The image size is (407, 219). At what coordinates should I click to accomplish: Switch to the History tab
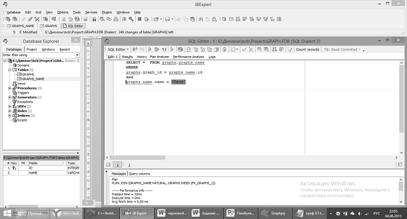(142, 57)
